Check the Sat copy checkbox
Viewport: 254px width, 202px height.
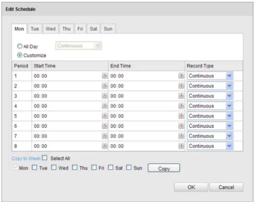pyautogui.click(x=110, y=167)
